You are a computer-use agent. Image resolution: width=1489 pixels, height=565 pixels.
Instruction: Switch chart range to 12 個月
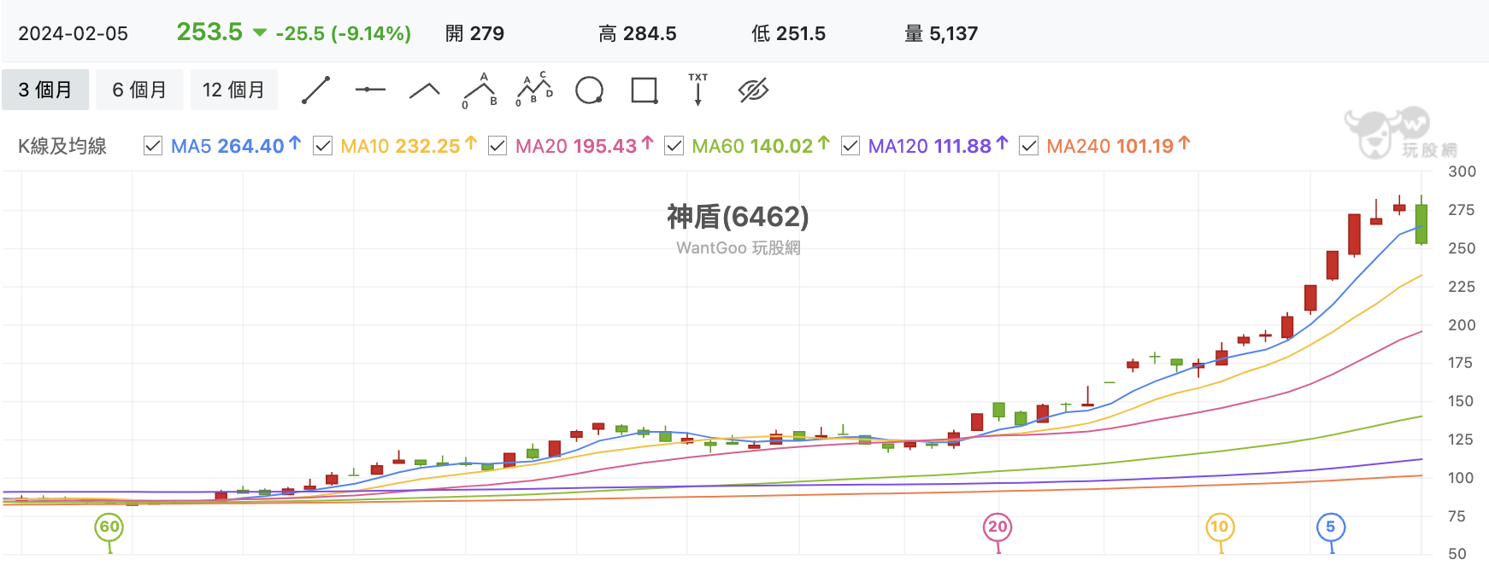pyautogui.click(x=233, y=90)
